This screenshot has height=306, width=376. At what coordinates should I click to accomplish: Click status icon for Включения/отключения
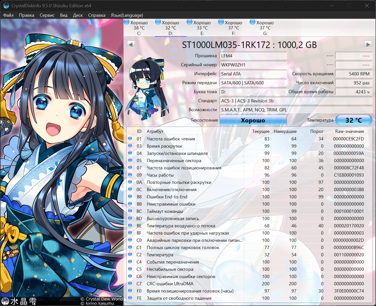[x=130, y=189]
